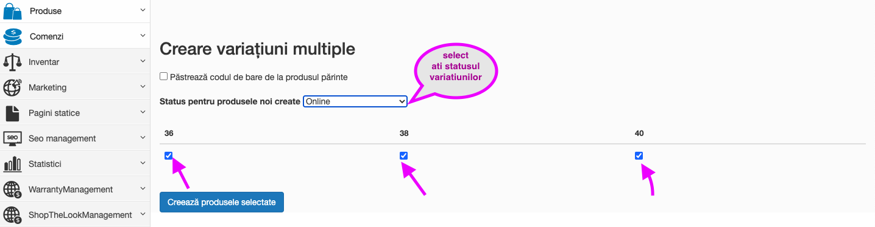The image size is (875, 227).
Task: Click the 'Creează produsele selectate' button
Action: (x=222, y=202)
